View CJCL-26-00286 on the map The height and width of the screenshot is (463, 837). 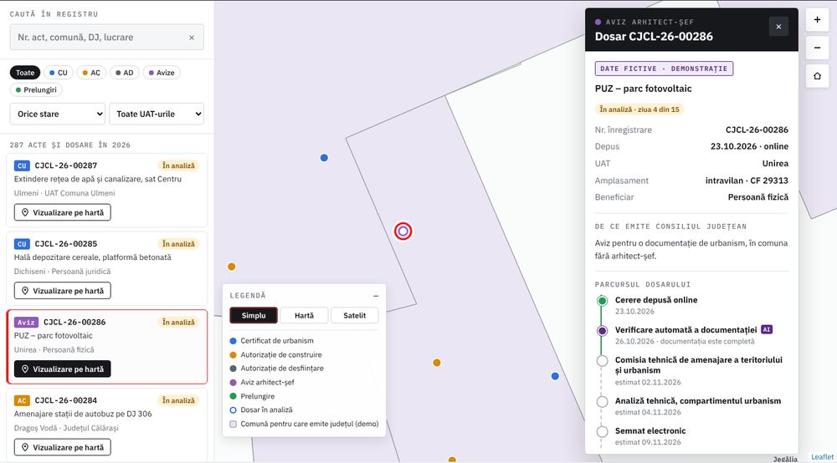[x=63, y=369]
